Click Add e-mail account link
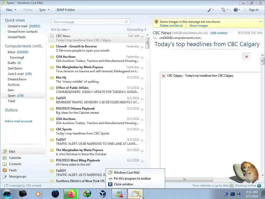The width and height of the screenshot is (265, 199). coord(18,121)
